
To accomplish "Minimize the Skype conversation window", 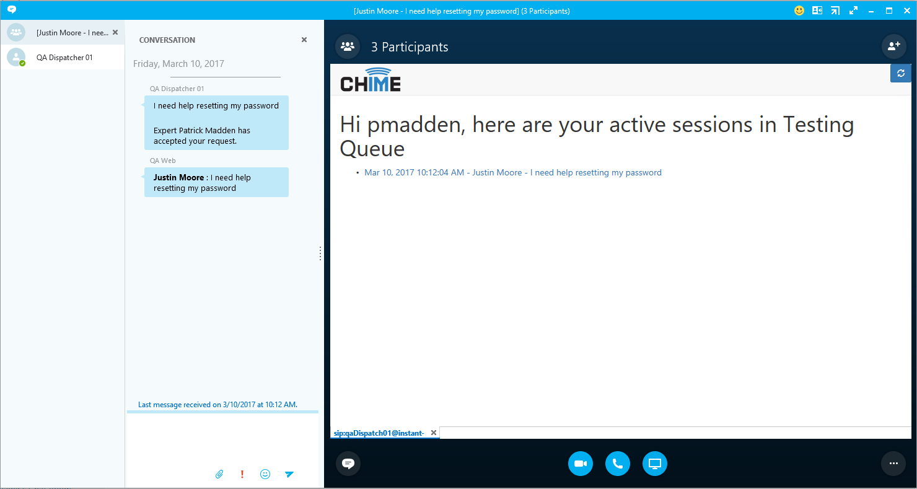I will point(871,11).
